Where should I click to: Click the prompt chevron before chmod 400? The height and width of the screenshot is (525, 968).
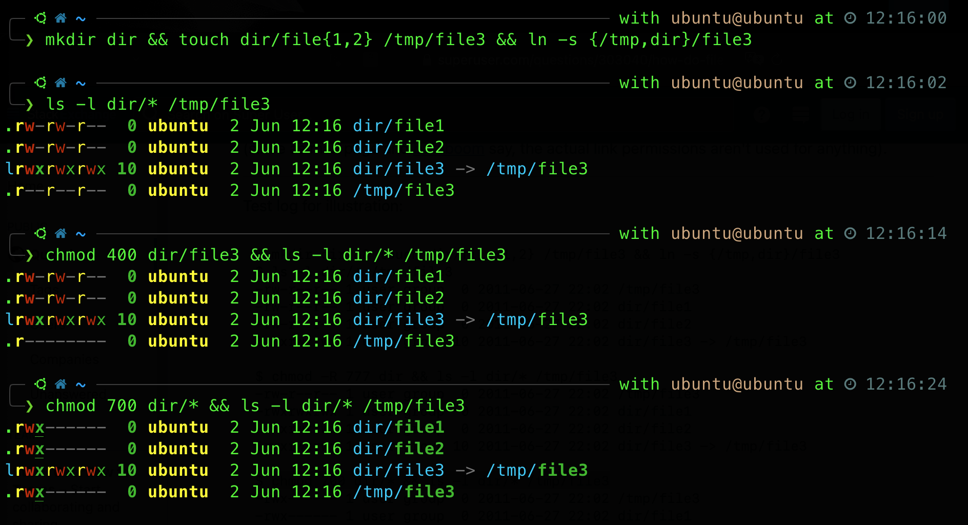(30, 255)
